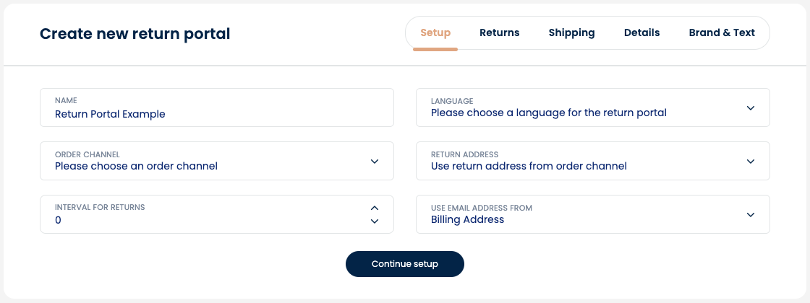
Task: Click the INTERVAL FOR RETURNS label
Action: (100, 207)
